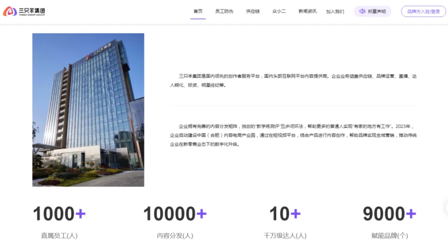Image resolution: width=448 pixels, height=242 pixels.
Task: Go to the 供应链 section
Action: click(253, 11)
